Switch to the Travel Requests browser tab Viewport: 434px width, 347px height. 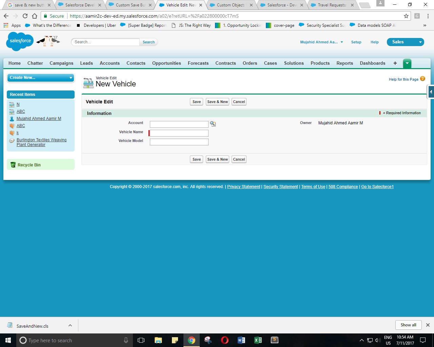pyautogui.click(x=332, y=5)
